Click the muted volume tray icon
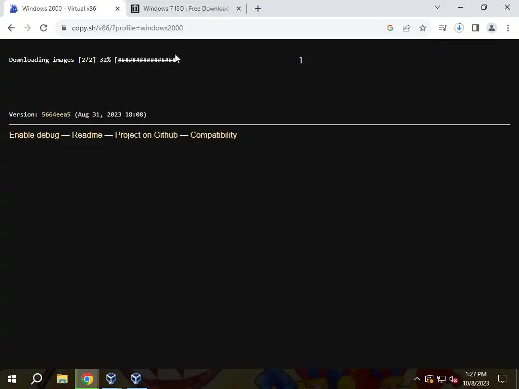Image resolution: width=519 pixels, height=389 pixels. (x=454, y=379)
